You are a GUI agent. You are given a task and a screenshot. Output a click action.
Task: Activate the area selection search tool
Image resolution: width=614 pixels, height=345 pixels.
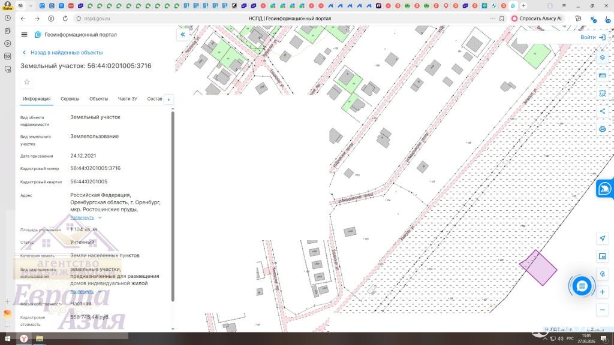603,93
